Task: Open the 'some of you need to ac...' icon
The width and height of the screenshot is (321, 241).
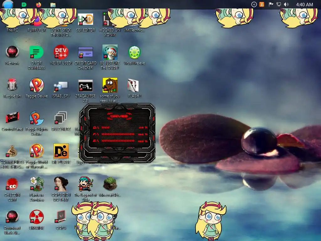Action: [110, 90]
